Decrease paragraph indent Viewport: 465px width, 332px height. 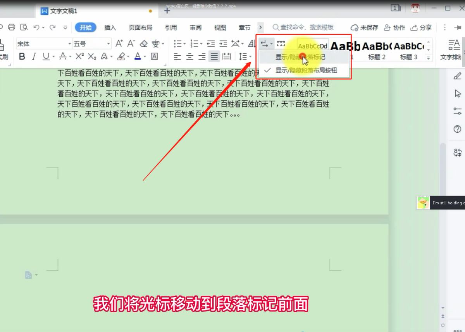[x=211, y=43]
